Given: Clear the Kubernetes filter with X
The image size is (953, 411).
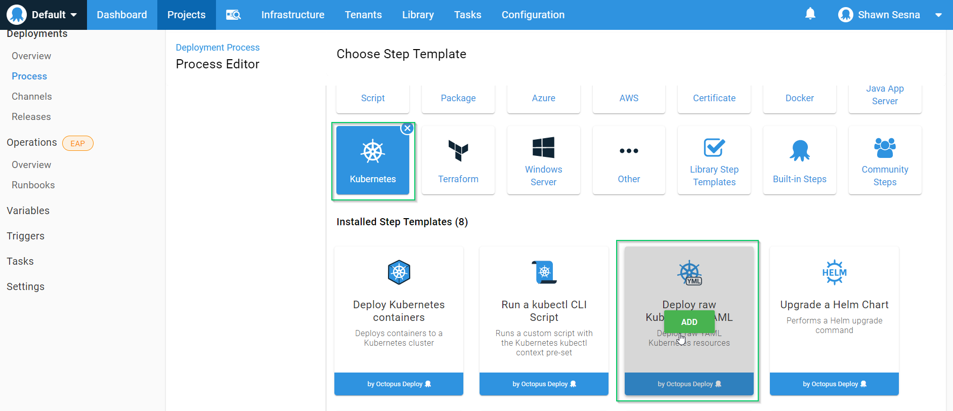Looking at the screenshot, I should coord(407,129).
